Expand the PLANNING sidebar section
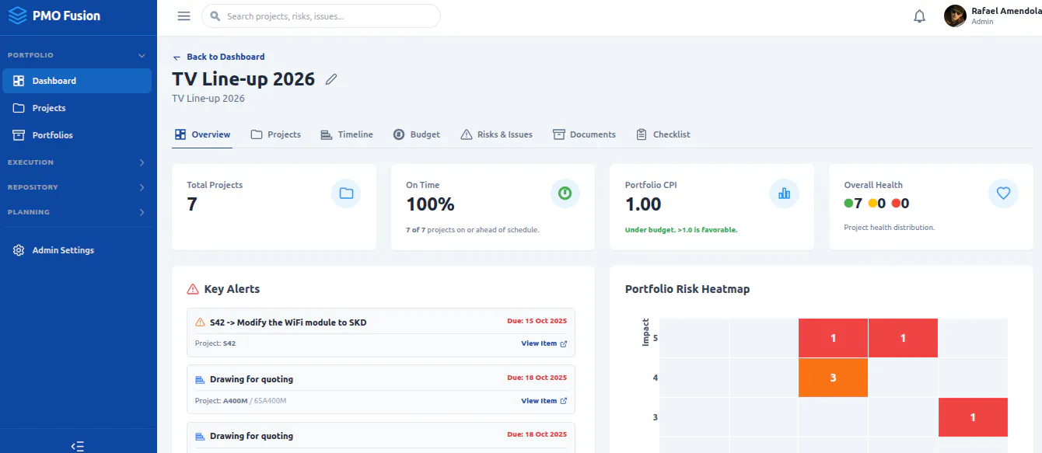 142,212
